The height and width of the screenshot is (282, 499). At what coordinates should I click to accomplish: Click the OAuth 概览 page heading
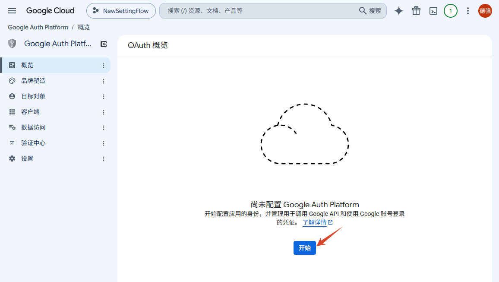[x=148, y=45]
